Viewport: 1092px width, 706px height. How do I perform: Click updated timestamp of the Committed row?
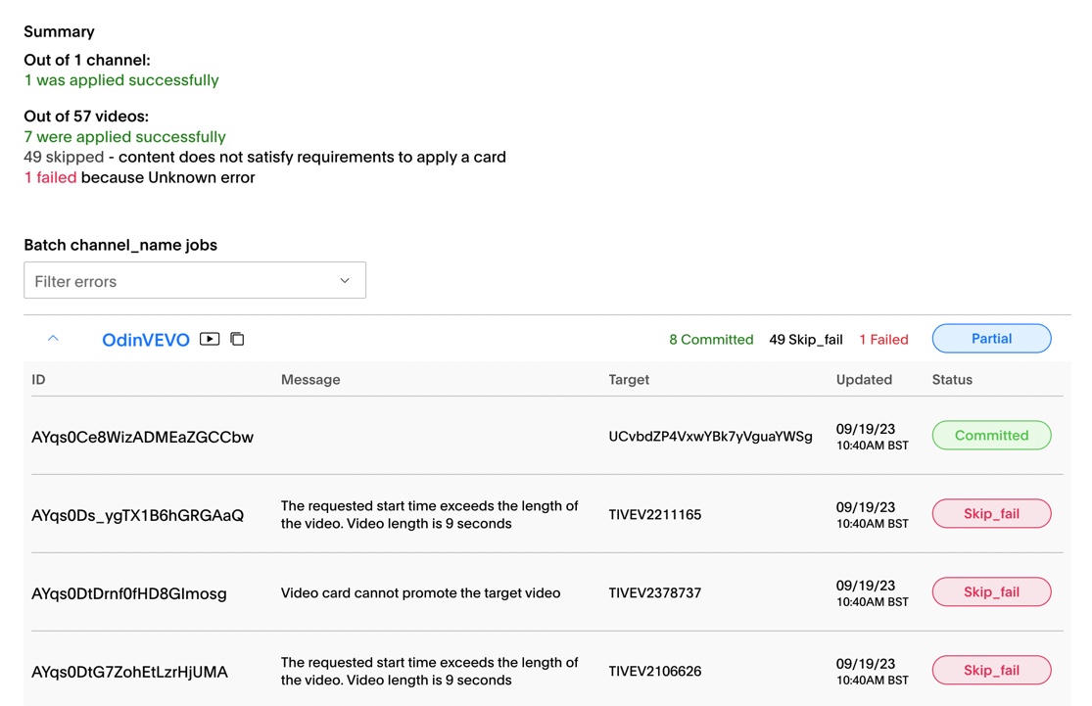pos(872,437)
